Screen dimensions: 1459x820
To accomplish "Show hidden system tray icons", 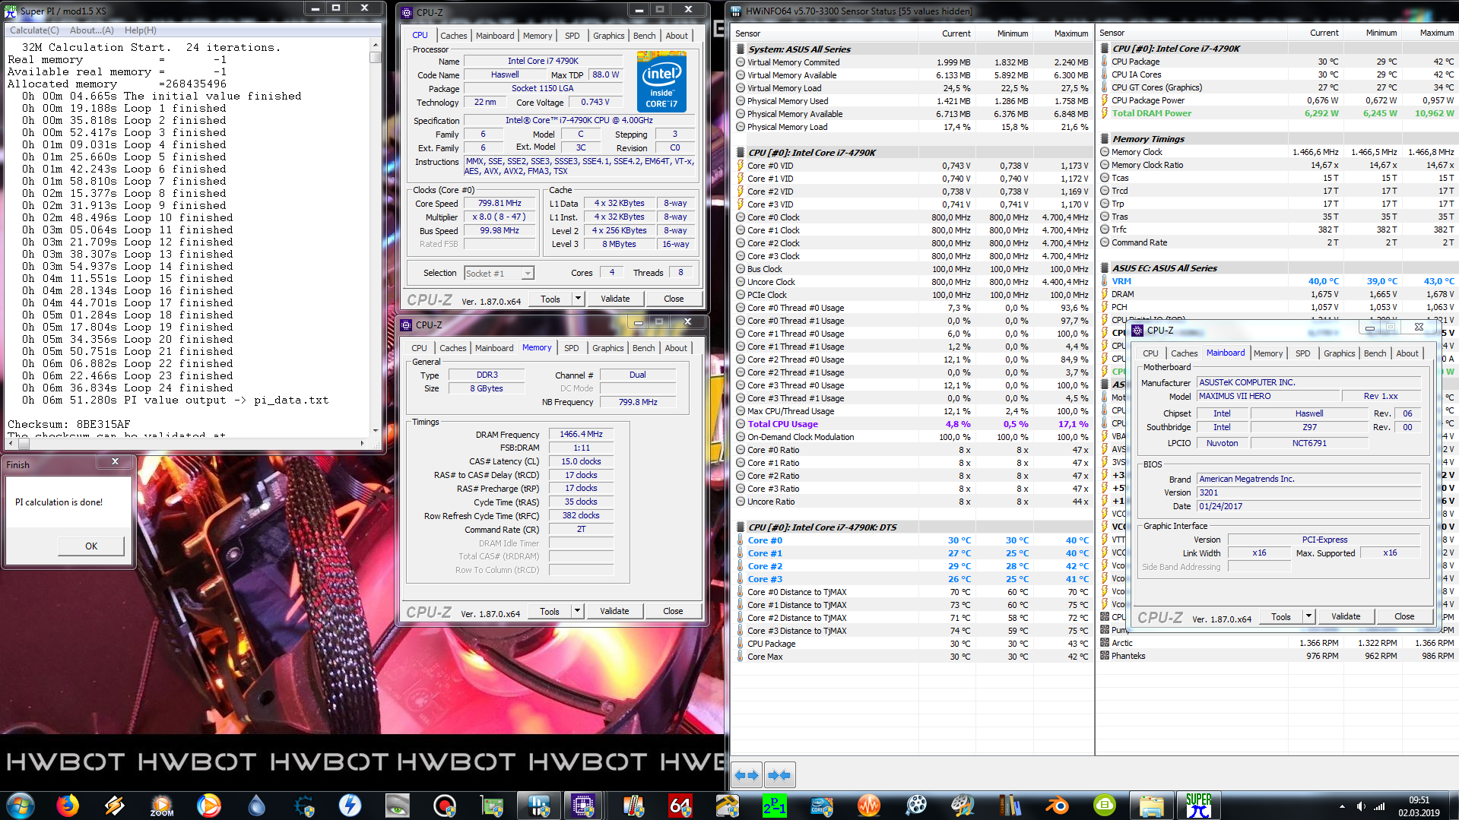I will 1342,806.
